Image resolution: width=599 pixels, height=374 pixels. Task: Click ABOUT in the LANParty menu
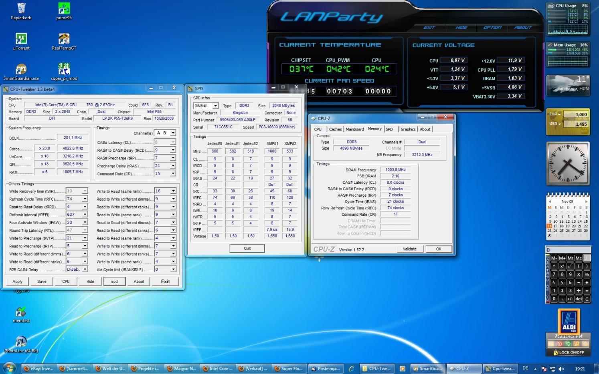523,28
